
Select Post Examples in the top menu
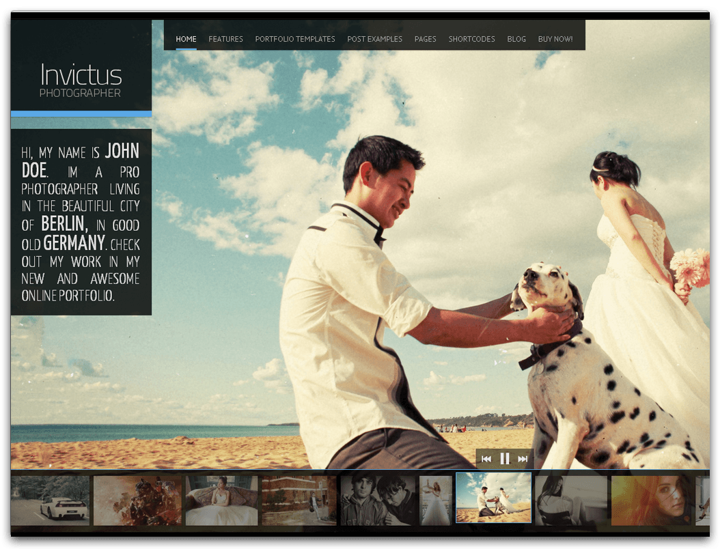374,39
